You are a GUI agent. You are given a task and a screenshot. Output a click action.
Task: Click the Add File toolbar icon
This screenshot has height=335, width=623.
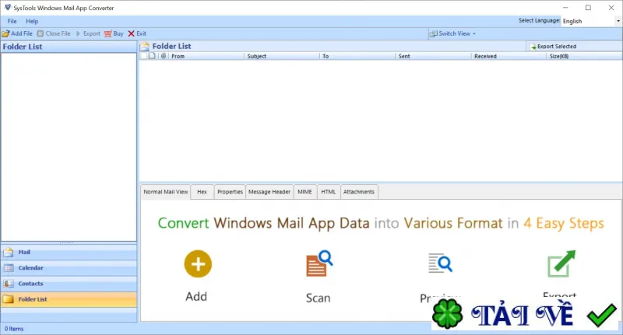click(x=5, y=33)
